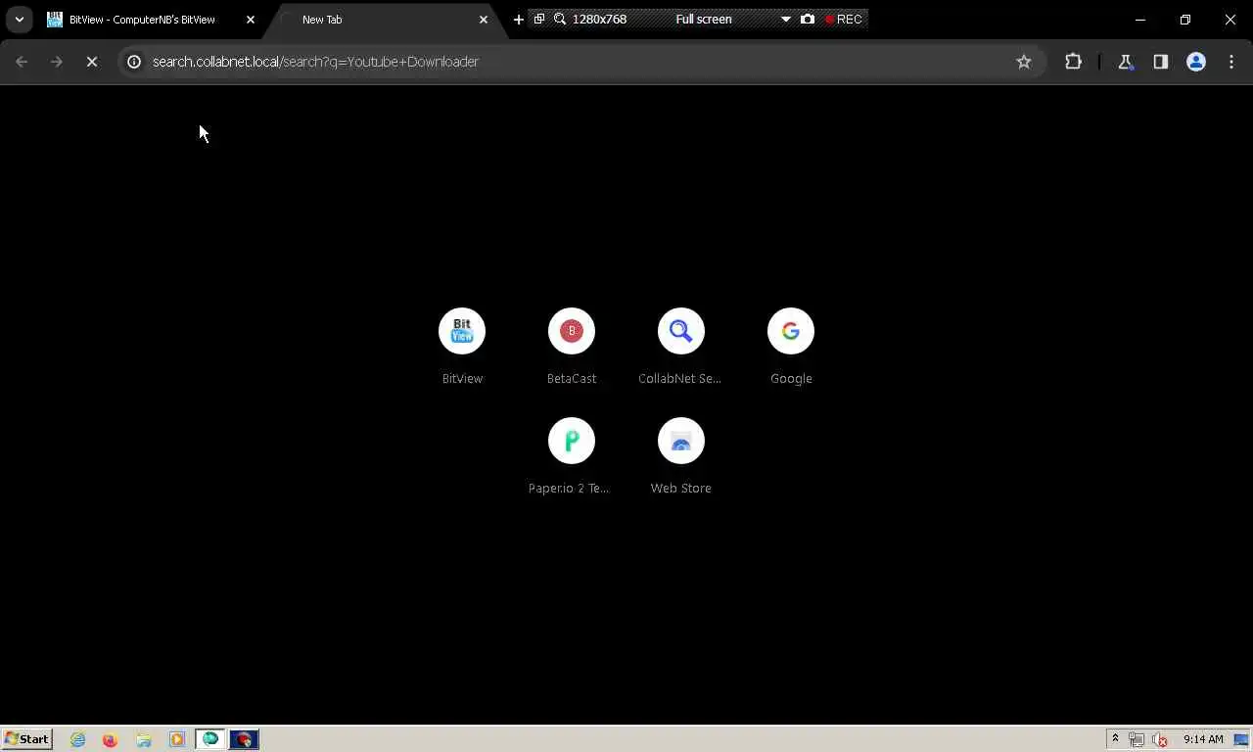
Task: Open Windows Explorer from the taskbar
Action: tap(144, 739)
